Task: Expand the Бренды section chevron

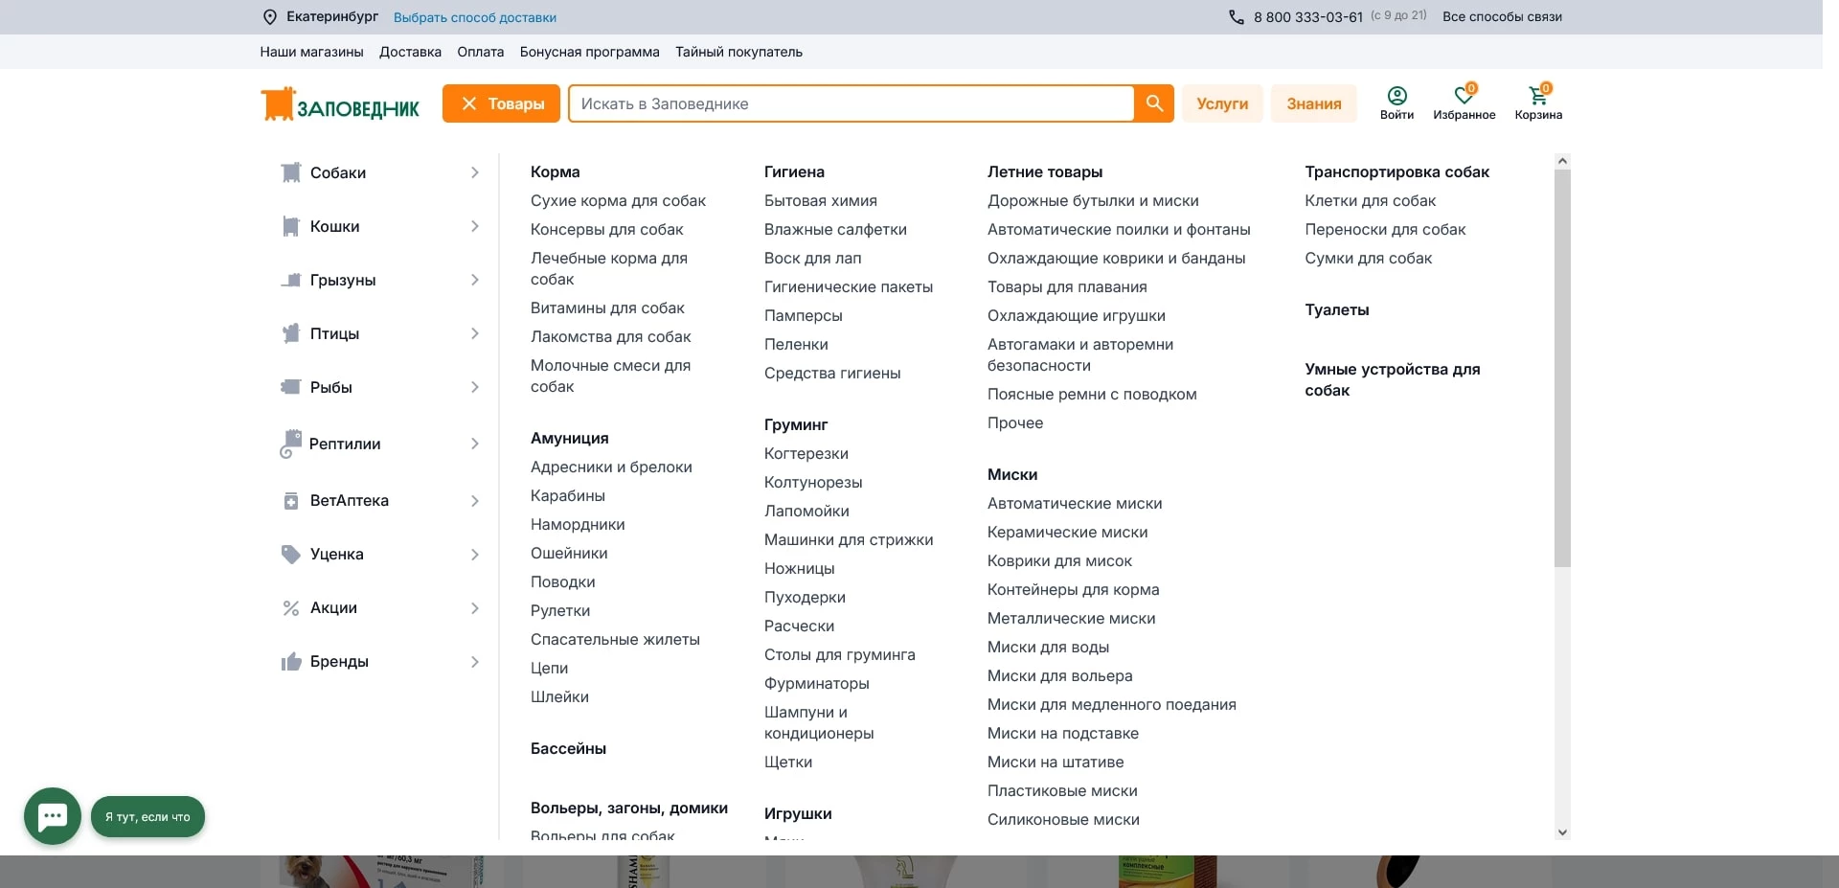Action: click(473, 661)
